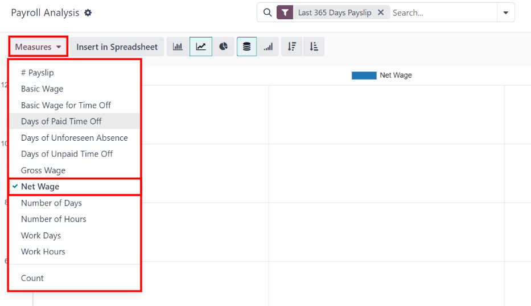Open the Payroll Analysis settings gear
The width and height of the screenshot is (531, 306).
(x=88, y=12)
